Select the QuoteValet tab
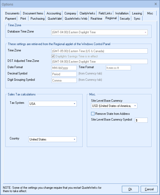Screen dimensions: 160x195 (x=54, y=19)
